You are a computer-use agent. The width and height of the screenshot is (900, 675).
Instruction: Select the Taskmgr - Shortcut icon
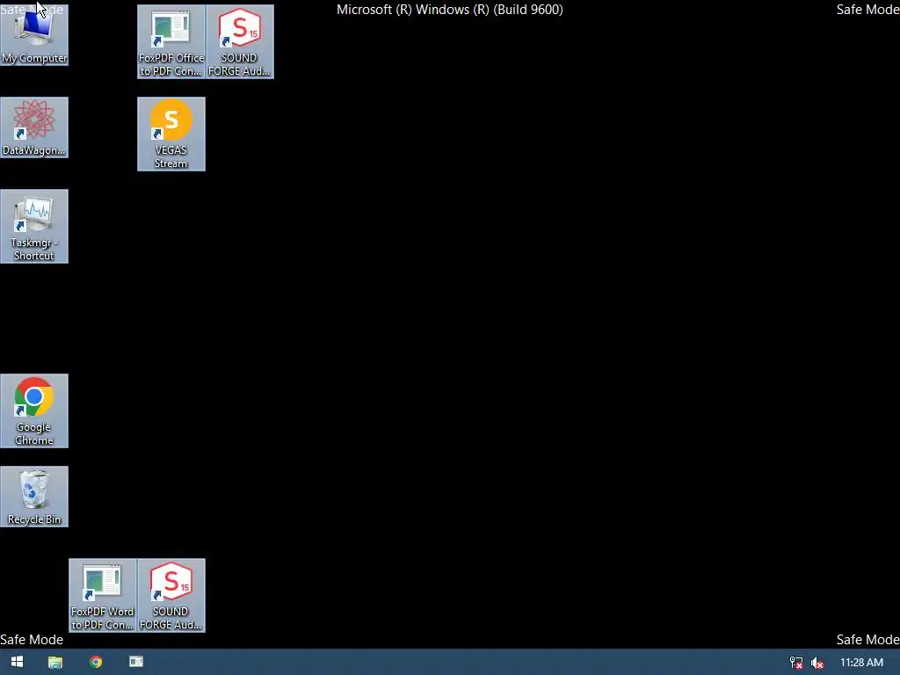coord(34,226)
